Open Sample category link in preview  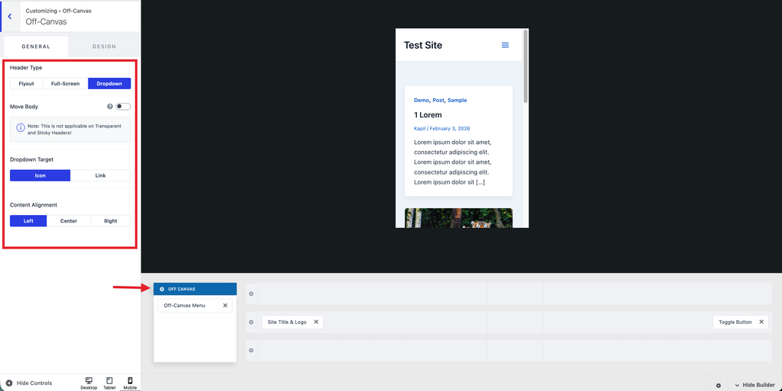[x=457, y=100]
